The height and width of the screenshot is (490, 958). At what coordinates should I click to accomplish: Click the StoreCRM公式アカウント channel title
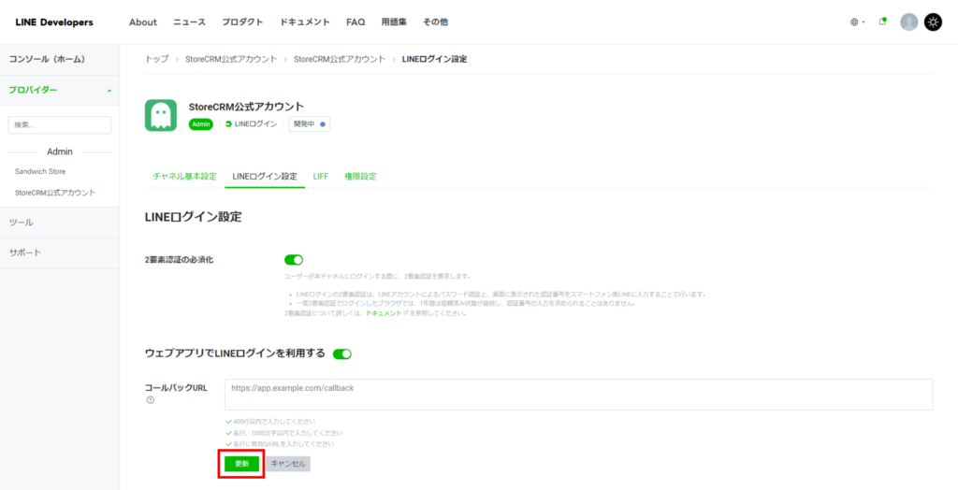[246, 107]
